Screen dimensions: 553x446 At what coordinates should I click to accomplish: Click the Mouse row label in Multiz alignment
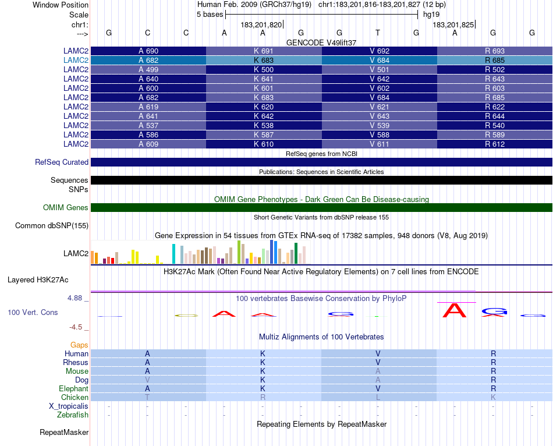point(77,371)
